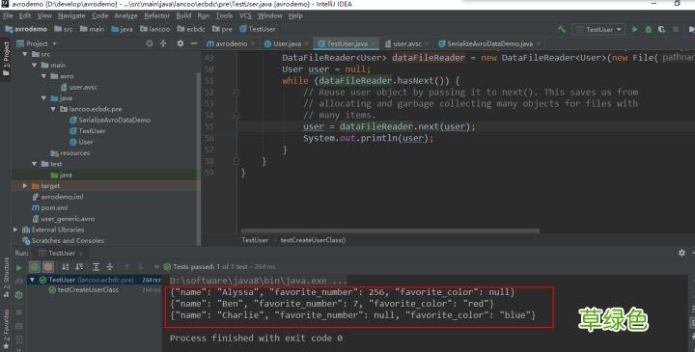The height and width of the screenshot is (352, 695).
Task: Run TestUser with green play icon in top toolbar
Action: (635, 29)
